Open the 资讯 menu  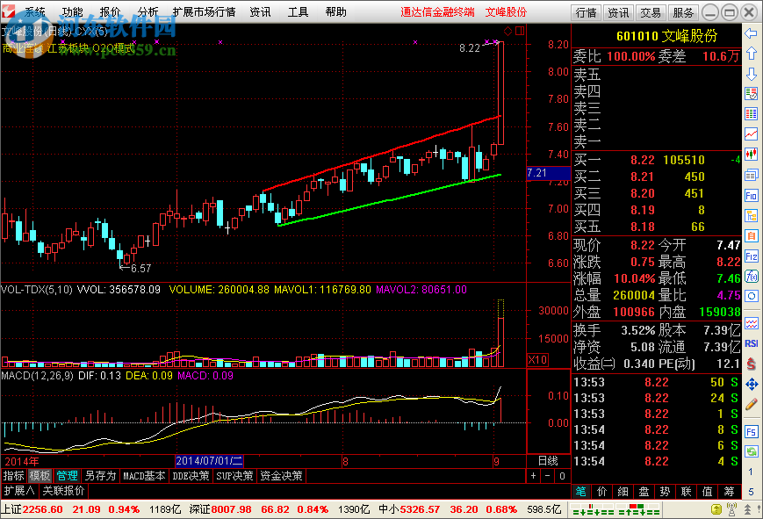coord(260,12)
